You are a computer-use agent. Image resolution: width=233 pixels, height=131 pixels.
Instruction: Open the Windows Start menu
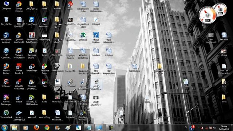tap(4, 128)
